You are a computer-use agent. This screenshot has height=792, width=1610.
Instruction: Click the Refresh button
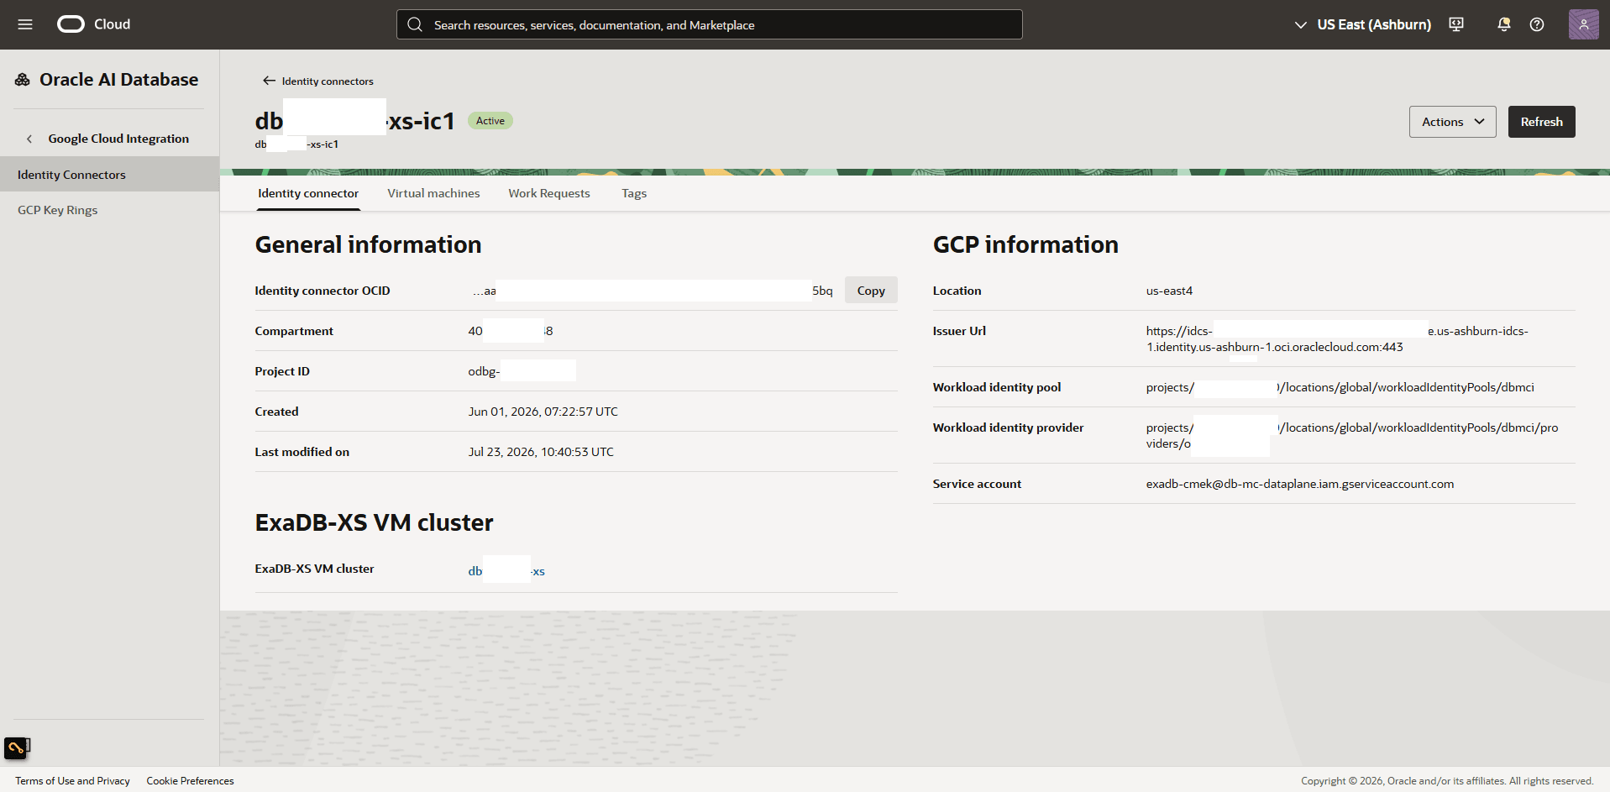click(x=1541, y=122)
